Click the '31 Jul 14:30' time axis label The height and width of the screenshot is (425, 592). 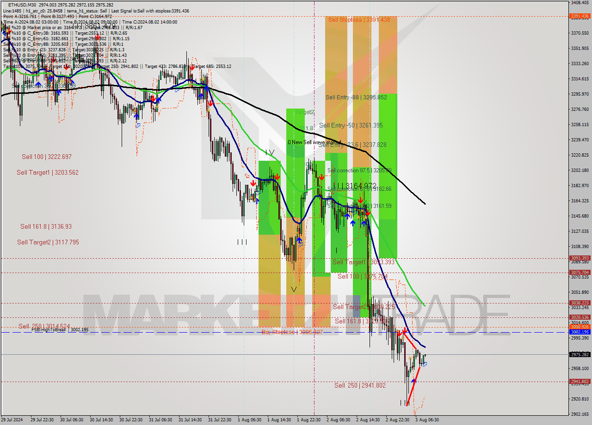[x=190, y=420]
